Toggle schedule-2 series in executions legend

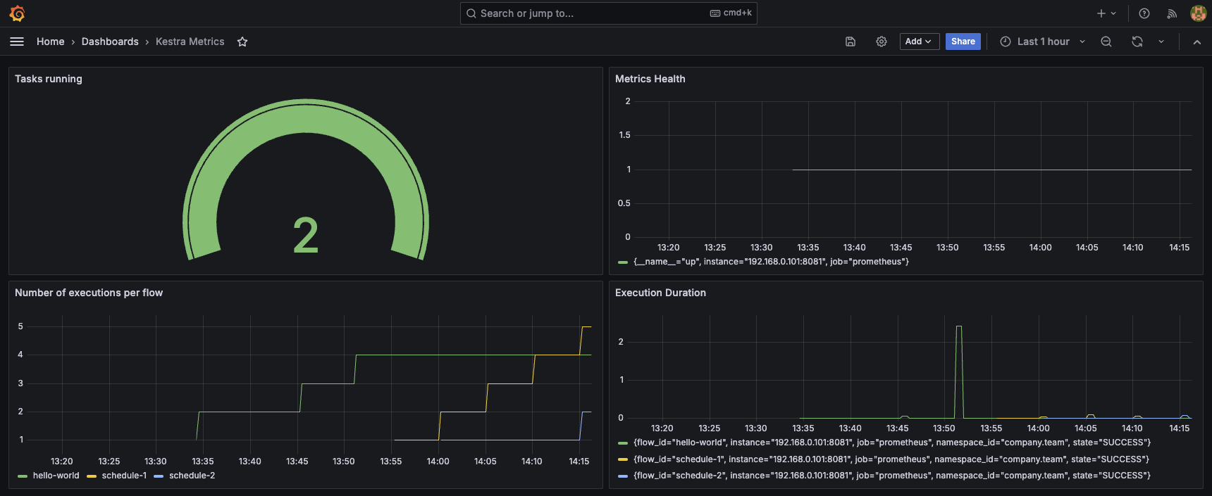(192, 476)
